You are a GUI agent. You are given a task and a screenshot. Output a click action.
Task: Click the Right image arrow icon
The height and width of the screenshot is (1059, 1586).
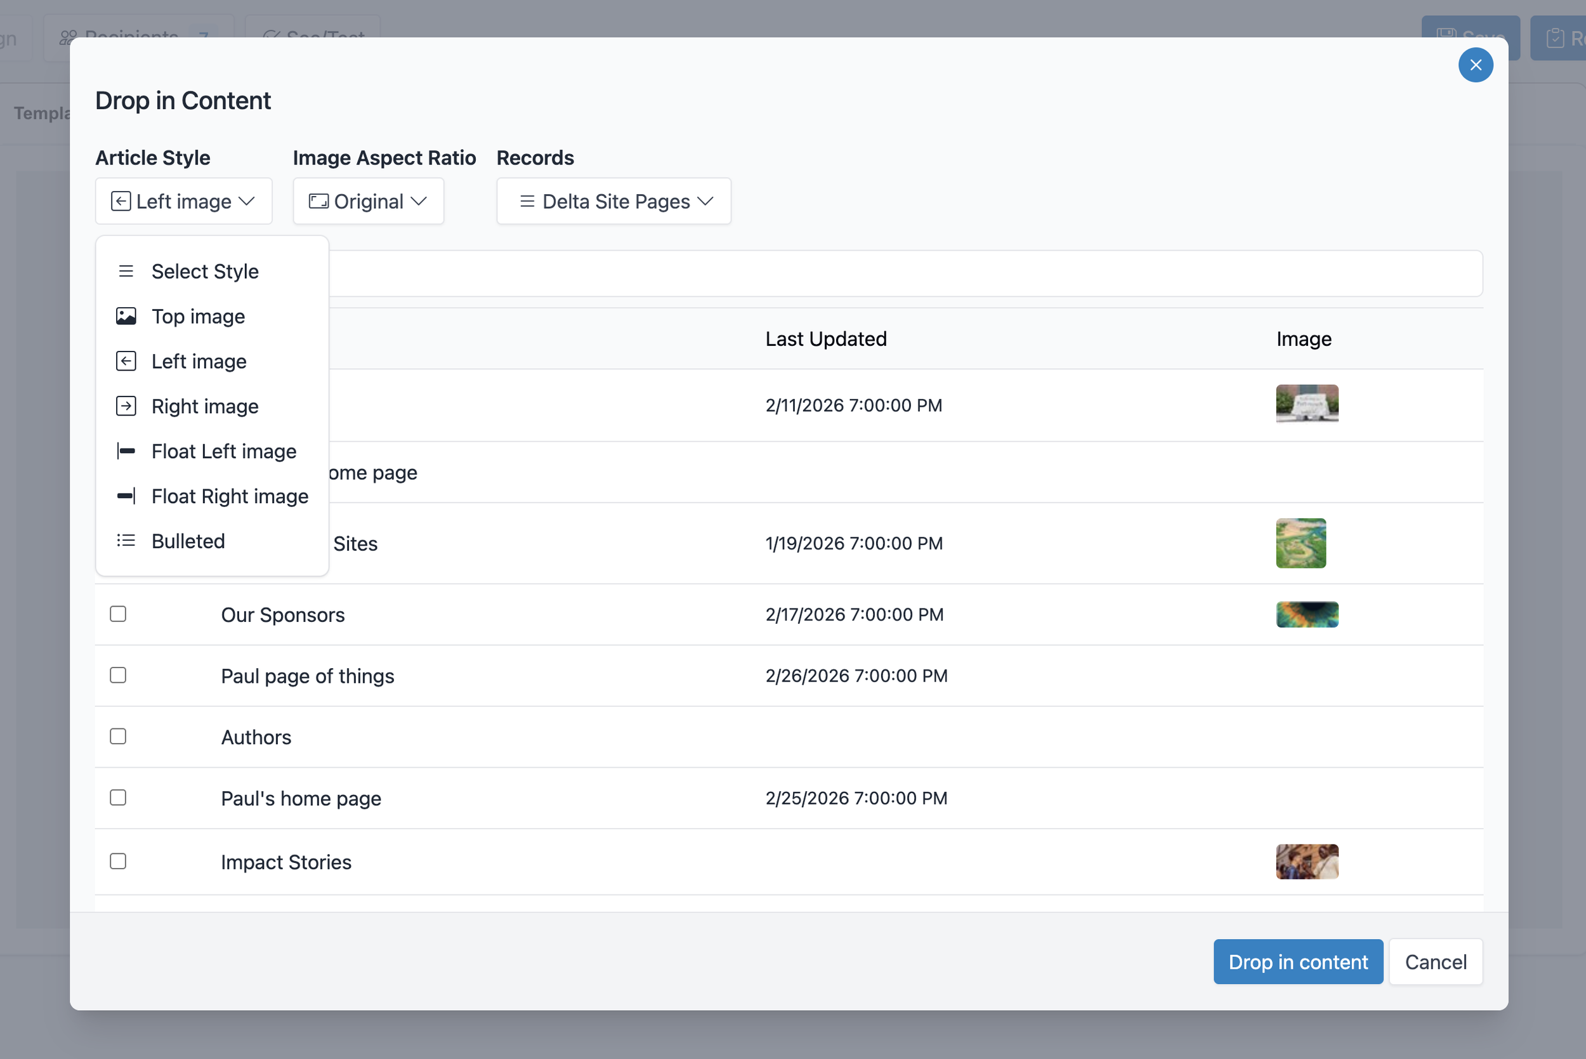pyautogui.click(x=126, y=406)
